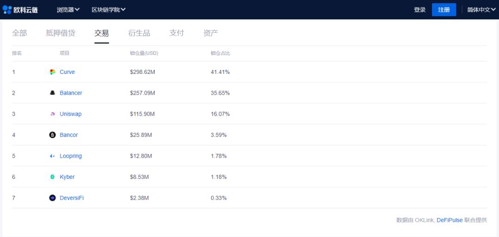The image size is (499, 237).
Task: Click the Kyber project icon
Action: 53,177
